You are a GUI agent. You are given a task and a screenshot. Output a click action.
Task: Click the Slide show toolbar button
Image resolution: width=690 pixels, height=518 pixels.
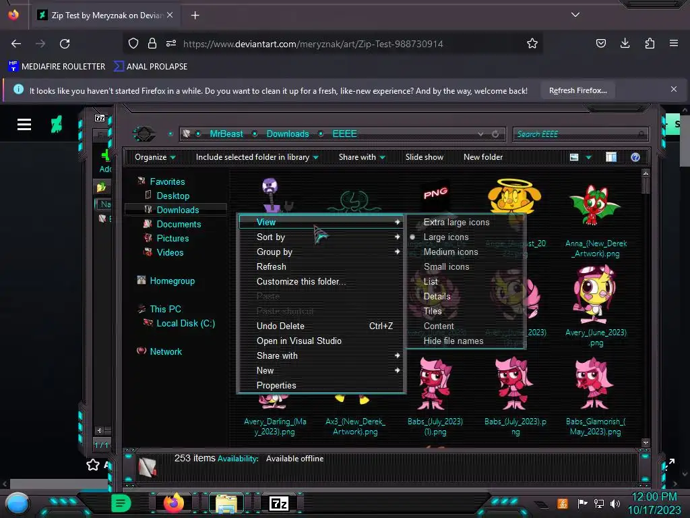click(x=425, y=157)
